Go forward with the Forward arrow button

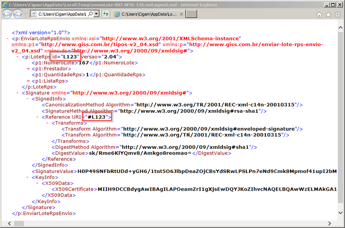(18, 14)
